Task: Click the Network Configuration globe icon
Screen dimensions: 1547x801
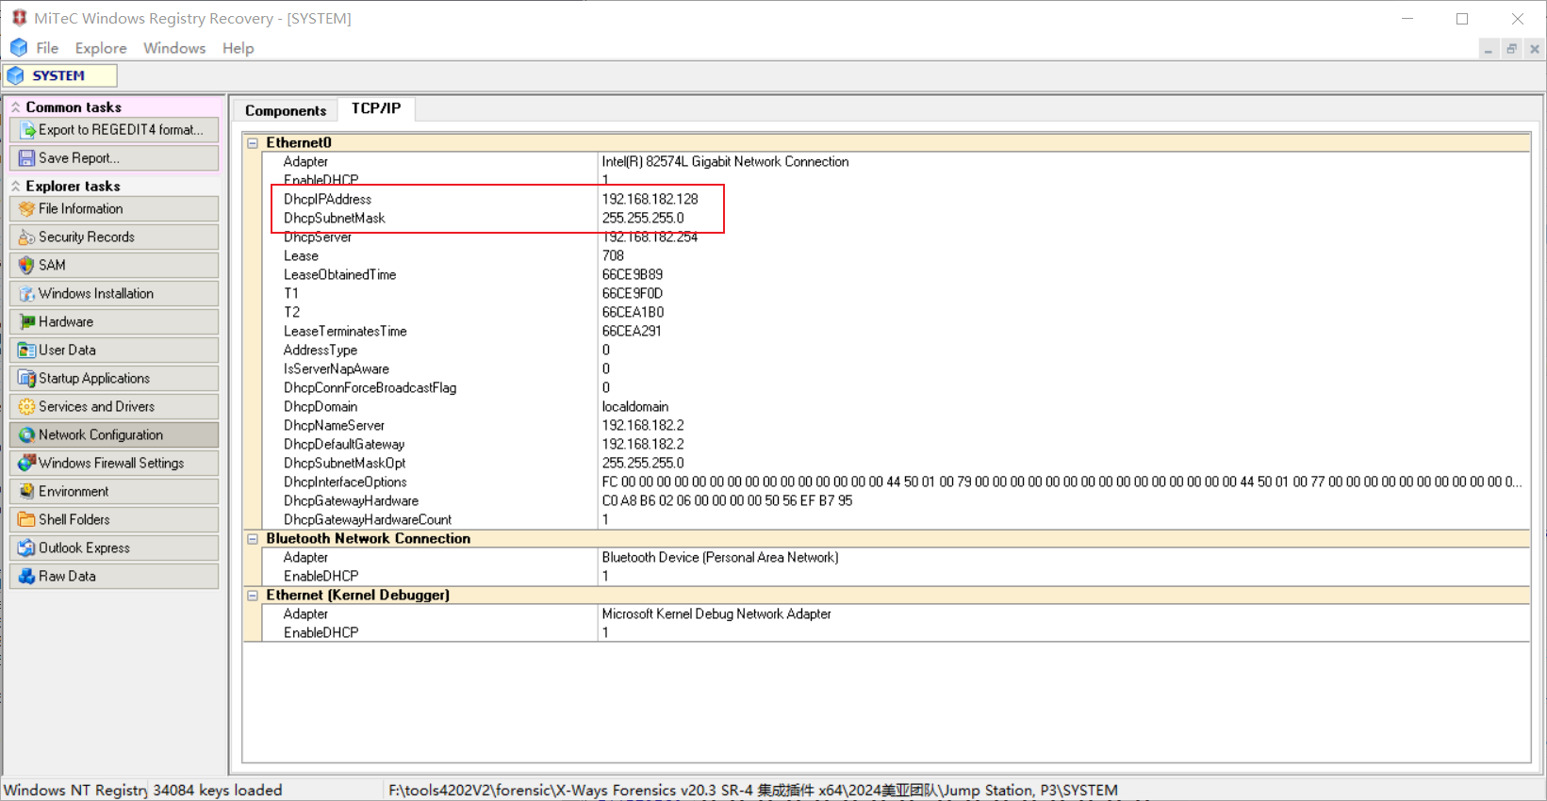Action: [27, 435]
